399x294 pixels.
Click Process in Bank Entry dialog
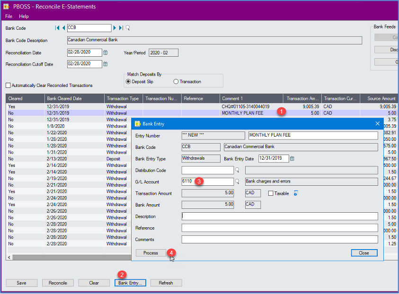click(x=151, y=253)
